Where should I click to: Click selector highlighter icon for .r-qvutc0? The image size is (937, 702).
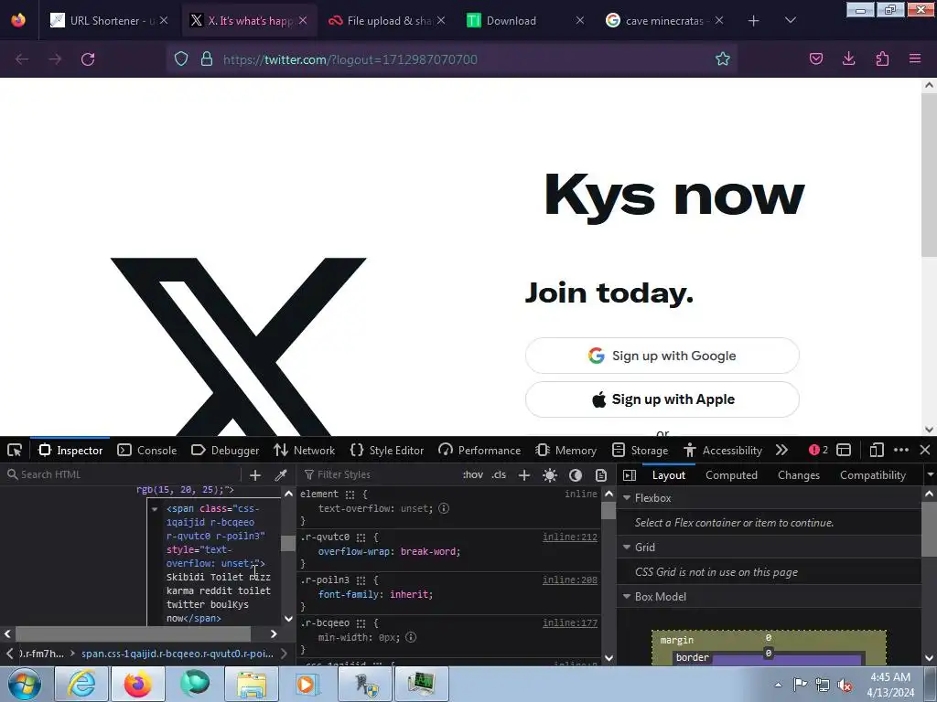(361, 537)
